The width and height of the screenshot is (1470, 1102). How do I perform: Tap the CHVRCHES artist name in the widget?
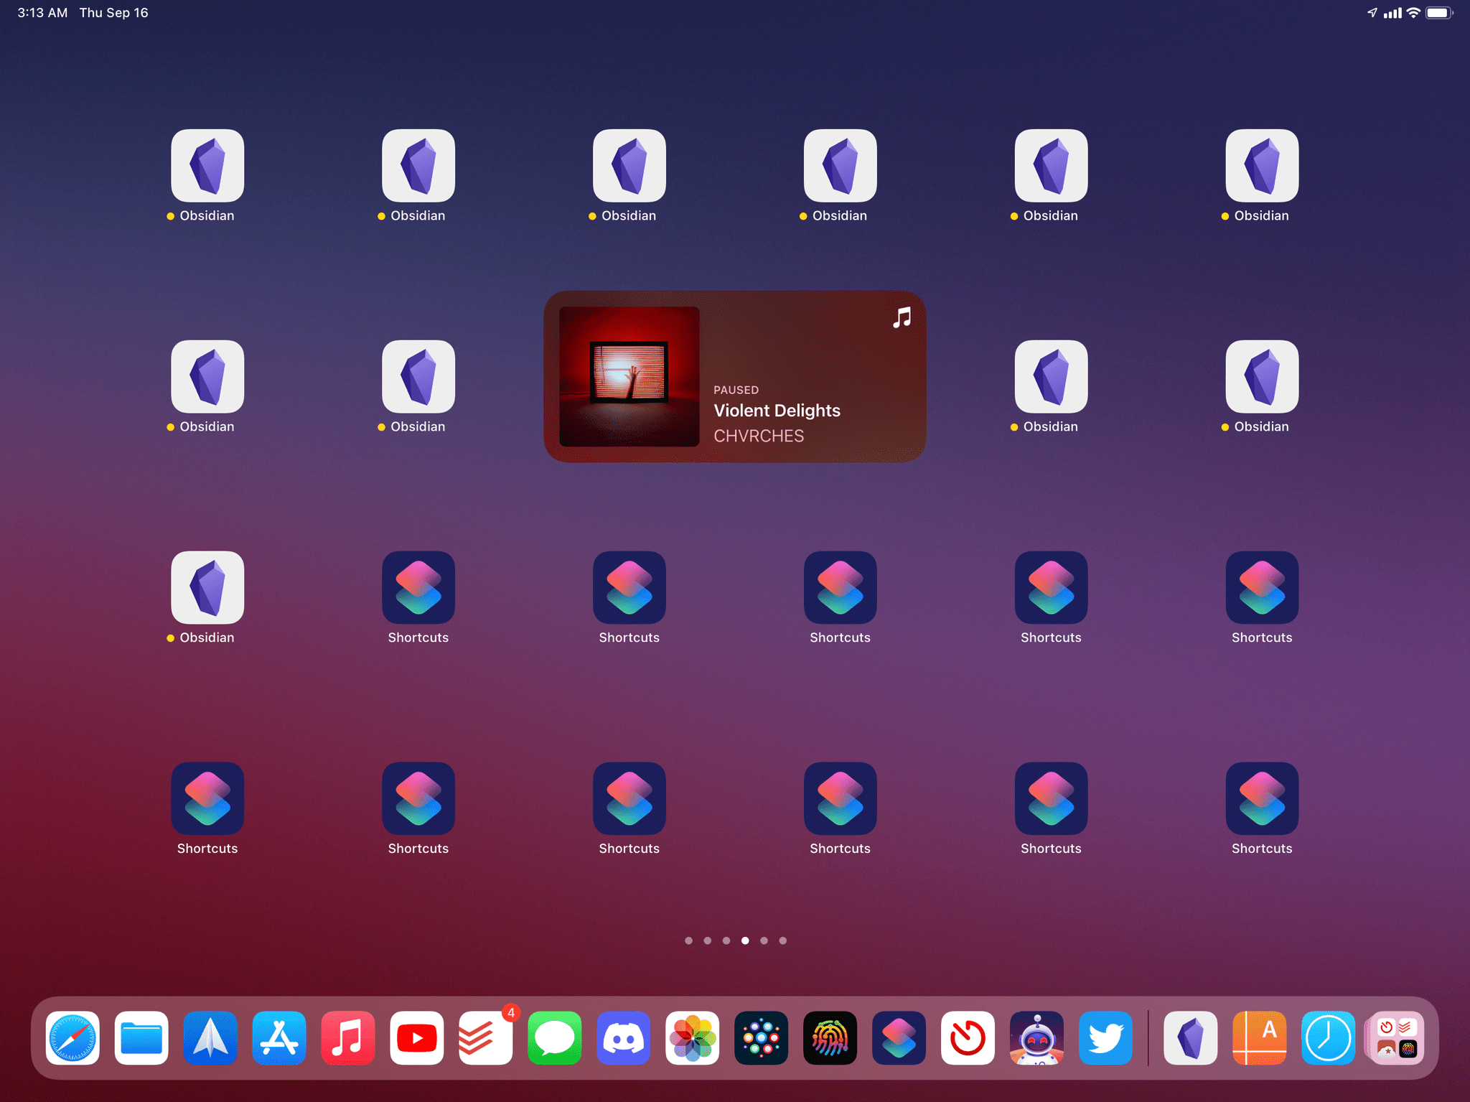click(759, 436)
